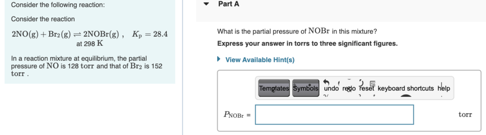Open View Available Hint(s) link
Image resolution: width=486 pixels, height=135 pixels.
pyautogui.click(x=260, y=60)
